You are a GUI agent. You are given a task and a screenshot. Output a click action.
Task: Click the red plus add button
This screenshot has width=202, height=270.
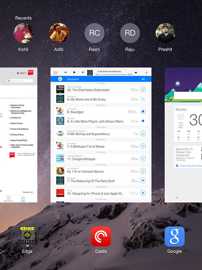[x=146, y=73]
